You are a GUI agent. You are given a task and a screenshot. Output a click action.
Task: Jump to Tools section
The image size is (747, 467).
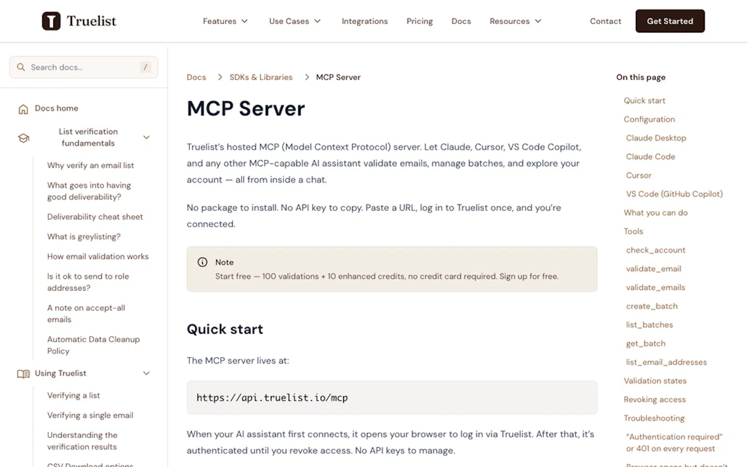(633, 231)
